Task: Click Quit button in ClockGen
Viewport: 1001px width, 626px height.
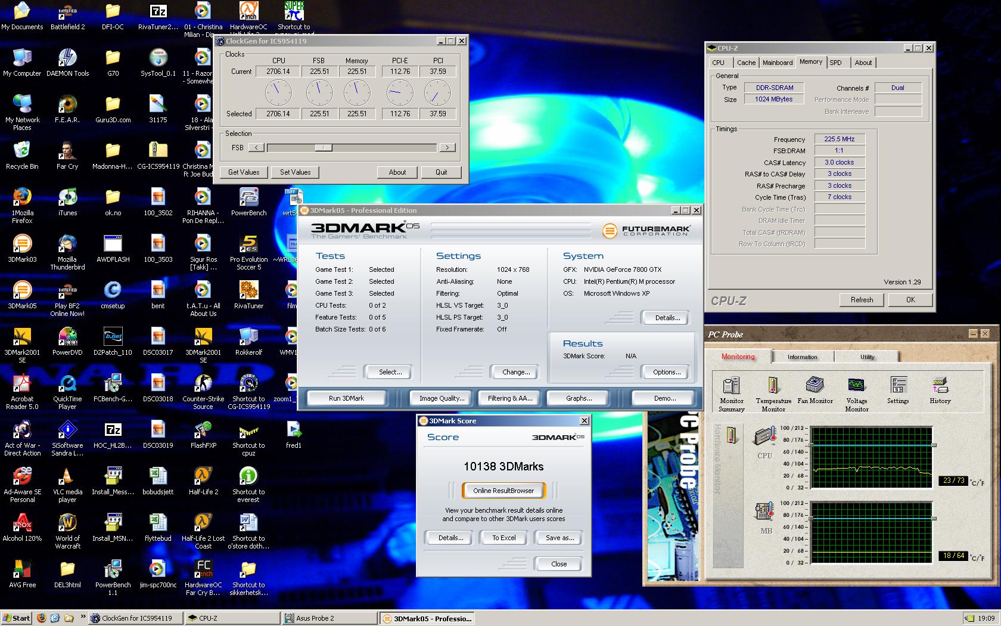Action: pos(441,172)
